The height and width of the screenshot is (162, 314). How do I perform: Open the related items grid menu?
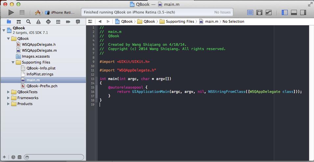[90, 21]
